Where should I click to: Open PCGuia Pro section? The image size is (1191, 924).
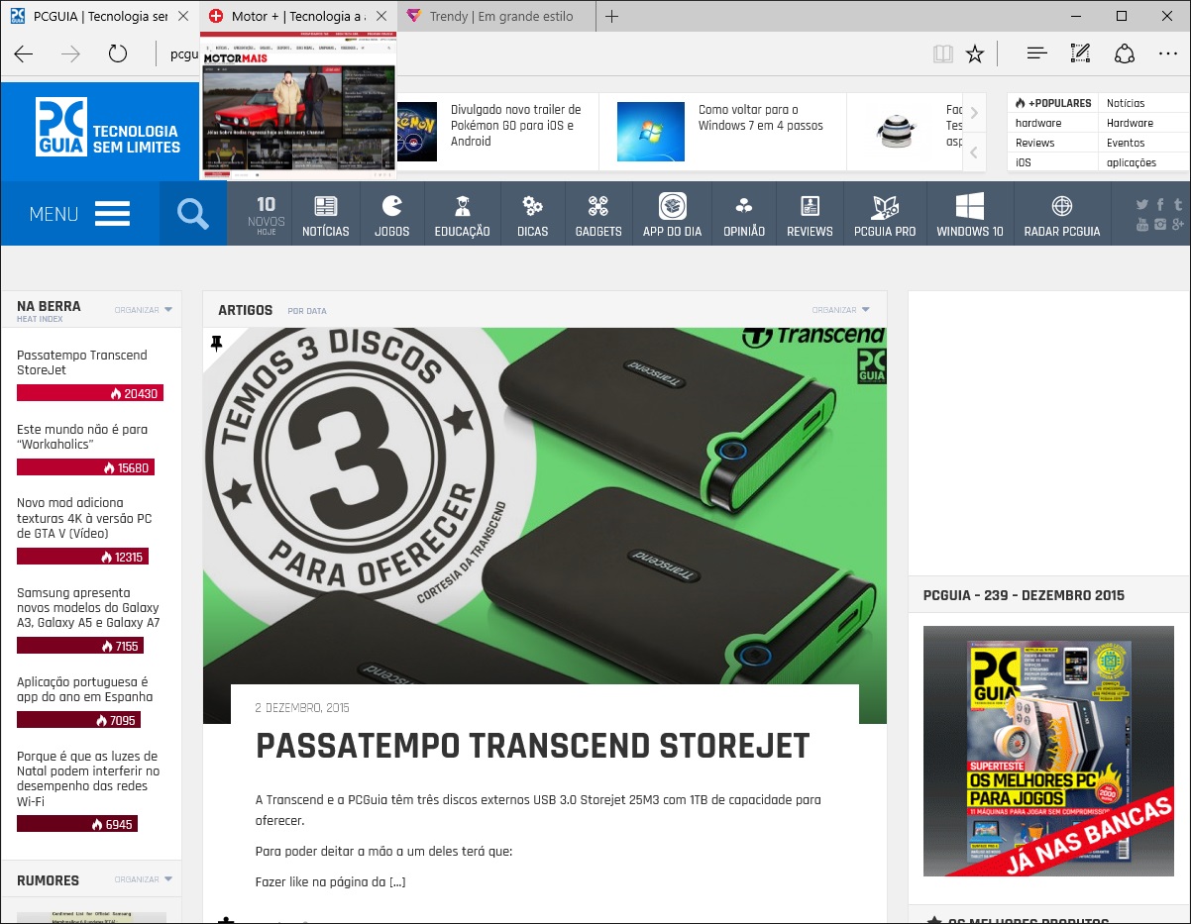(x=885, y=214)
